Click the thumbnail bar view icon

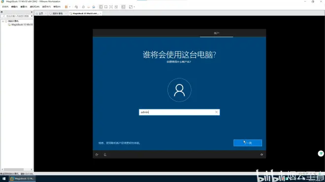pyautogui.click(x=106, y=7)
